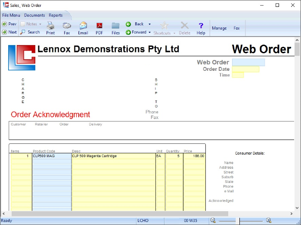Click the Manage button

coord(219,28)
